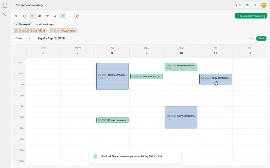Click the Equipment booking page title
This screenshot has width=270, height=168.
click(x=29, y=5)
